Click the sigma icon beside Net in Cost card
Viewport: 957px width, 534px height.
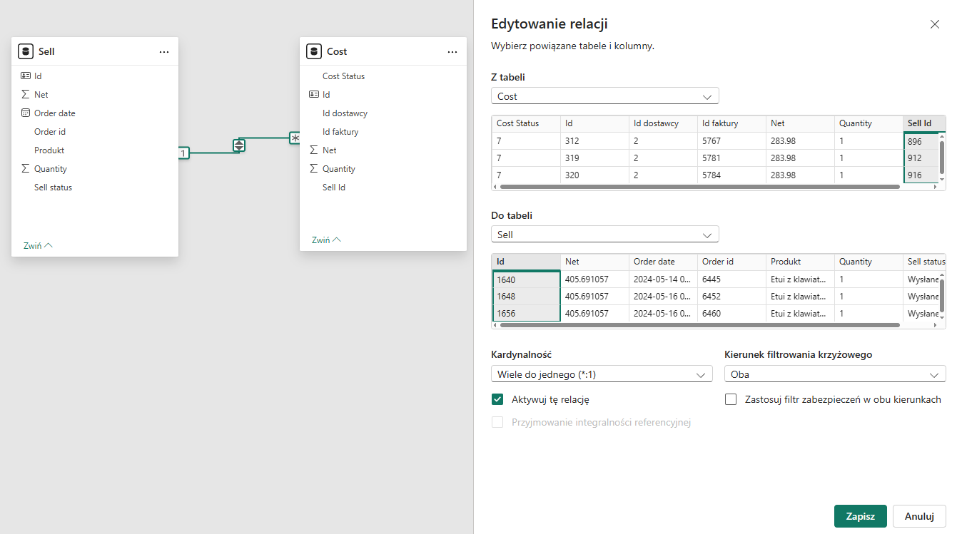tap(314, 150)
